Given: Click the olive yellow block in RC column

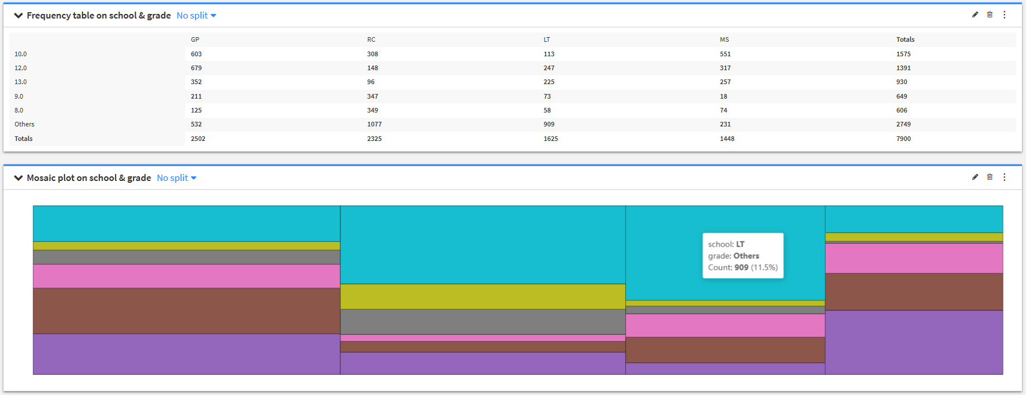Looking at the screenshot, I should click(x=483, y=296).
